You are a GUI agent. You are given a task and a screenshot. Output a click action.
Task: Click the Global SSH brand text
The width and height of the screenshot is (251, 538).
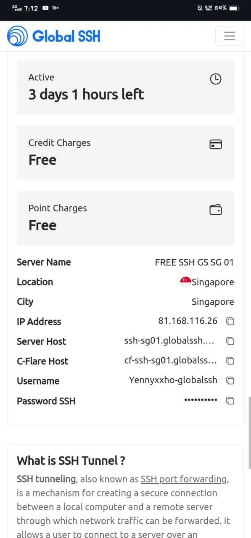[66, 37]
